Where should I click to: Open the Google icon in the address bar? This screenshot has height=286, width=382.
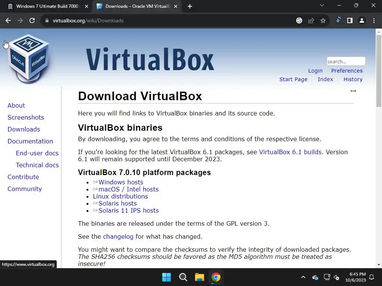299,21
